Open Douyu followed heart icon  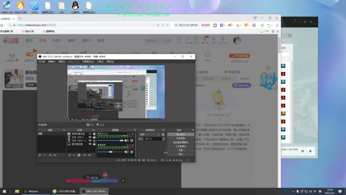(x=187, y=39)
